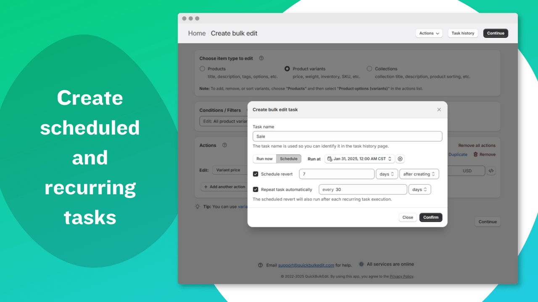
Task: Select the Collections radio button
Action: pyautogui.click(x=369, y=69)
